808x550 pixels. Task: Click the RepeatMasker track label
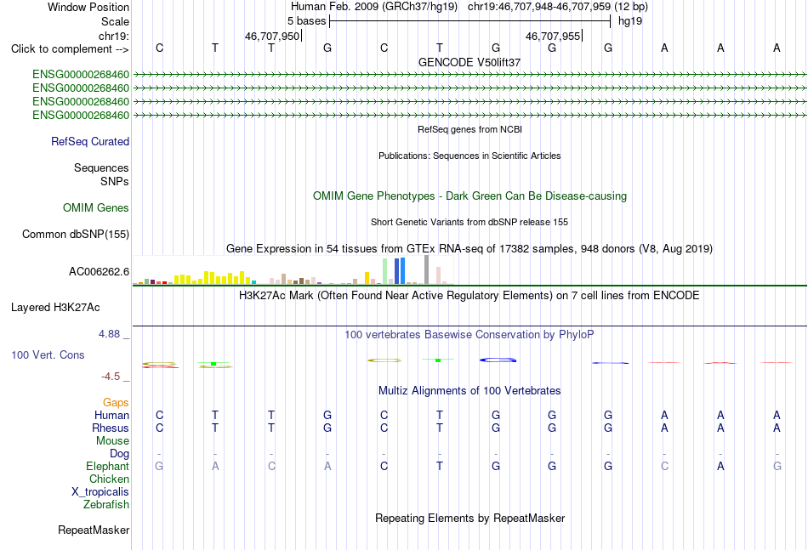pos(94,530)
